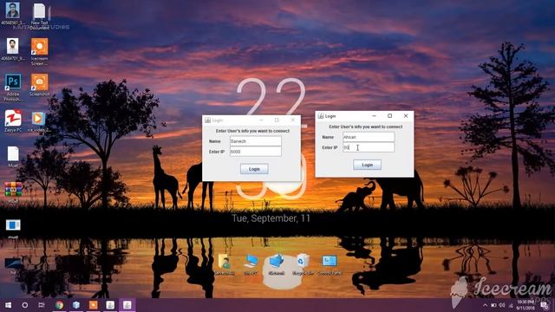Screen dimensions: 555x312
Task: Open the Action Center notifications icon
Action: tap(545, 305)
